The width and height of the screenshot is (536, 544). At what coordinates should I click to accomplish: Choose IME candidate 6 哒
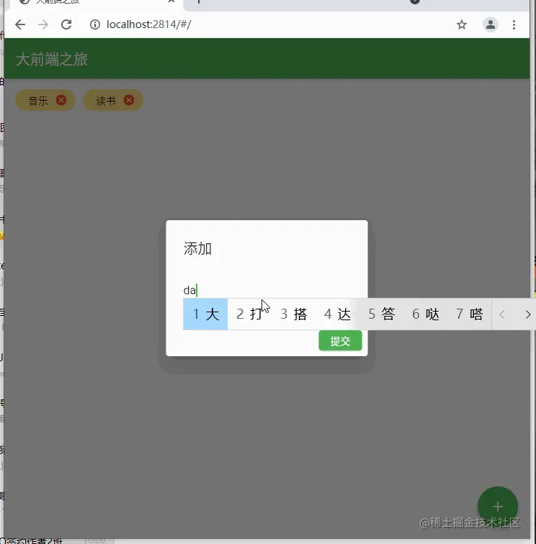tap(426, 314)
